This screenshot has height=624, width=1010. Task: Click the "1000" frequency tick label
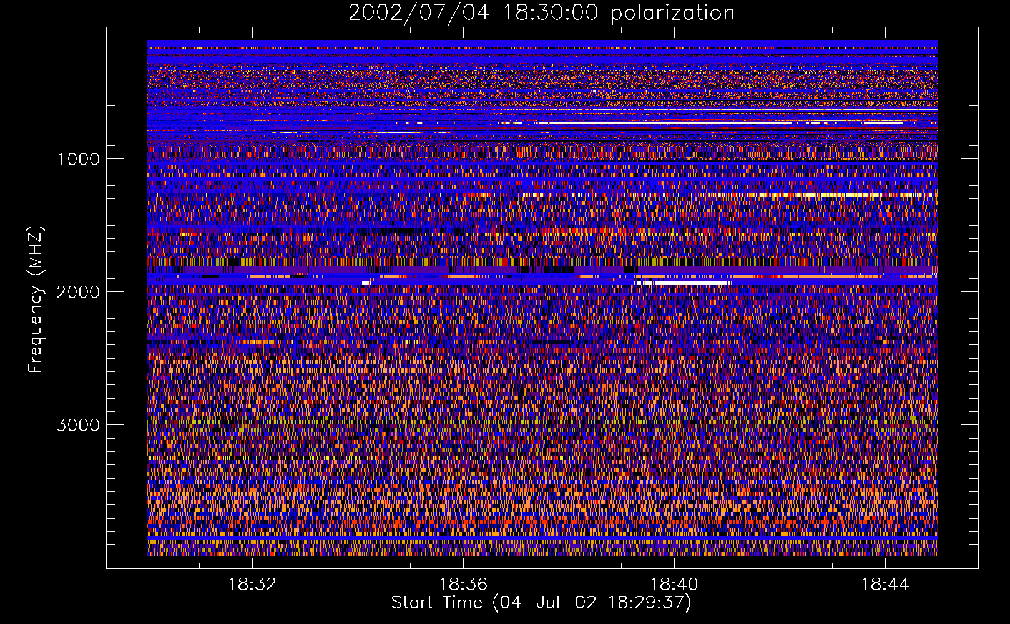[x=78, y=159]
